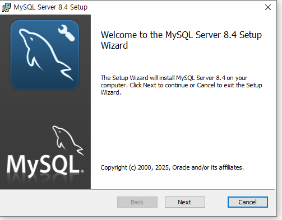Close the MySQL Server 8.4 Setup window
The width and height of the screenshot is (282, 220).
coord(268,7)
